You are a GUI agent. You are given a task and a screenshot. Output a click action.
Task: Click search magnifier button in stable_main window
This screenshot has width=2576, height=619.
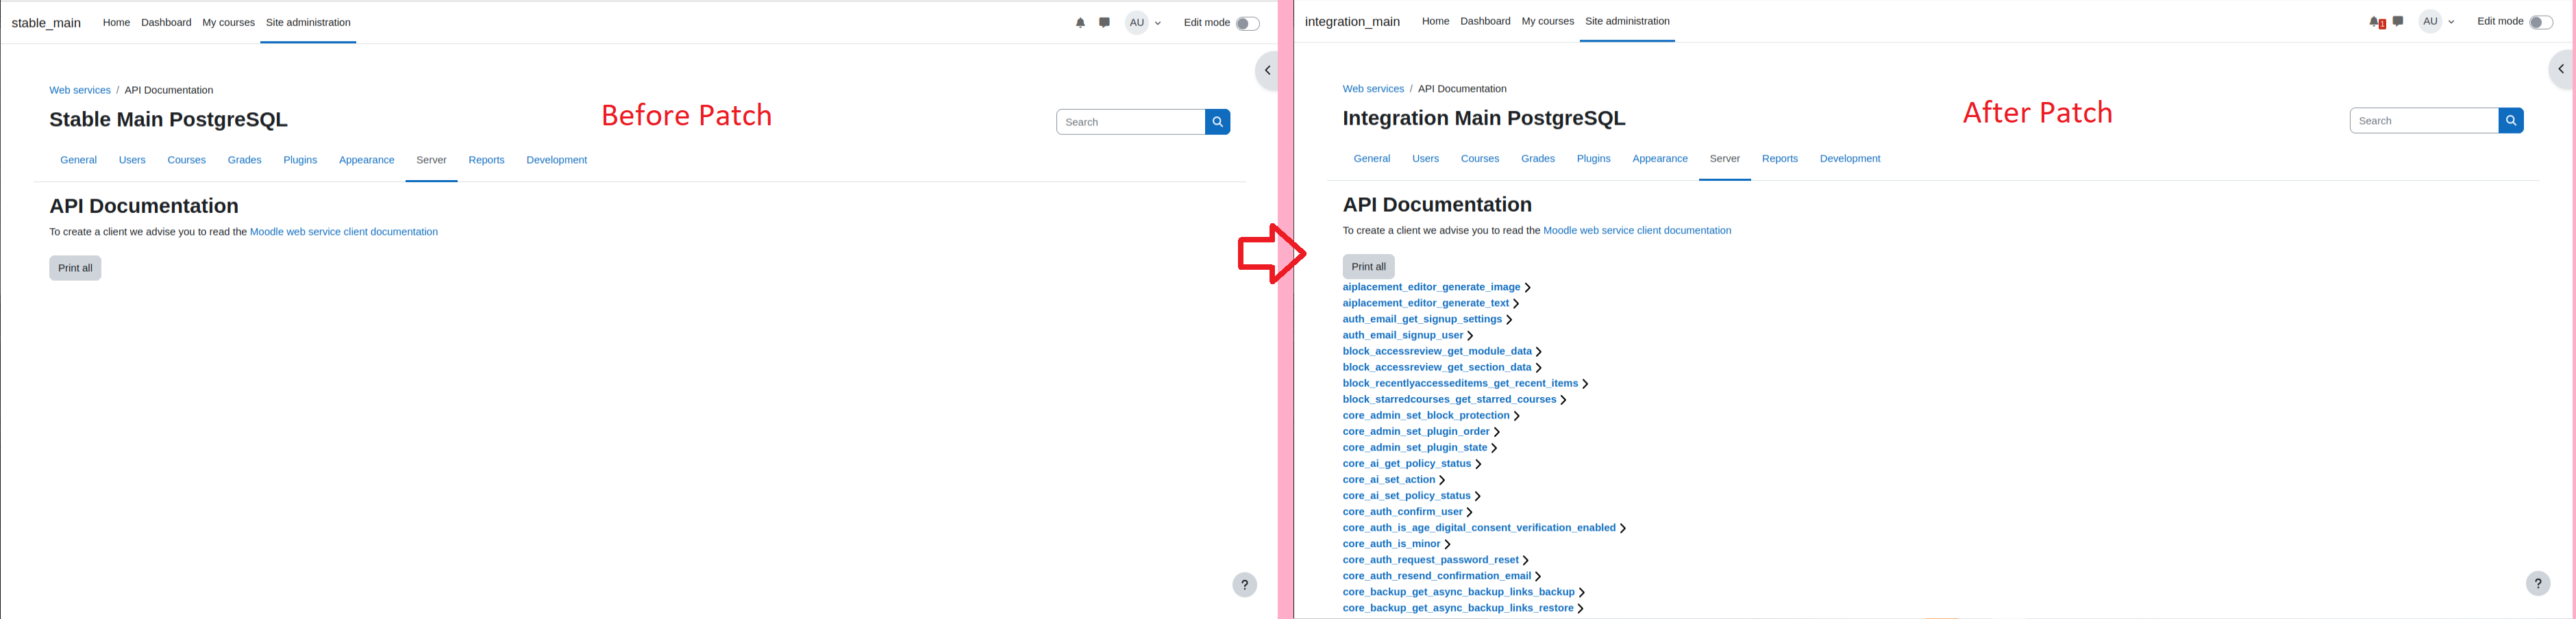coord(1217,122)
